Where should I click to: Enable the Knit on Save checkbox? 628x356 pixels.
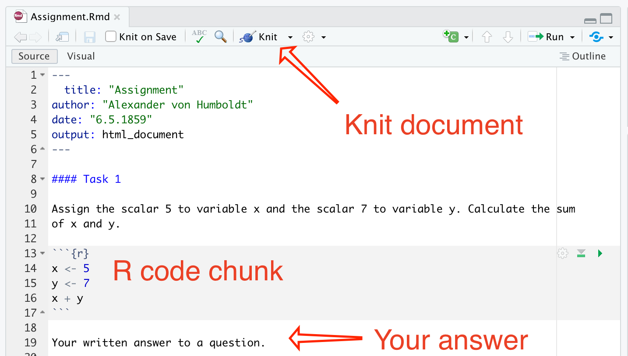click(x=111, y=37)
